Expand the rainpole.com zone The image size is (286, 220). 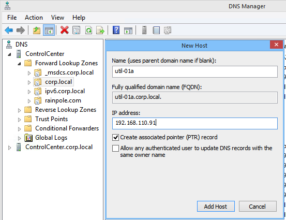tap(29, 101)
